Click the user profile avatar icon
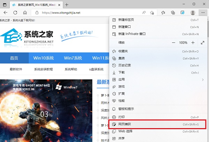This screenshot has width=209, height=142. tap(193, 13)
